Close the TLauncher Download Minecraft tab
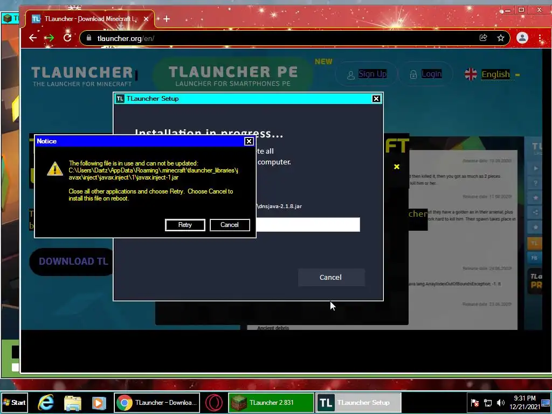The height and width of the screenshot is (414, 552). pos(146,19)
